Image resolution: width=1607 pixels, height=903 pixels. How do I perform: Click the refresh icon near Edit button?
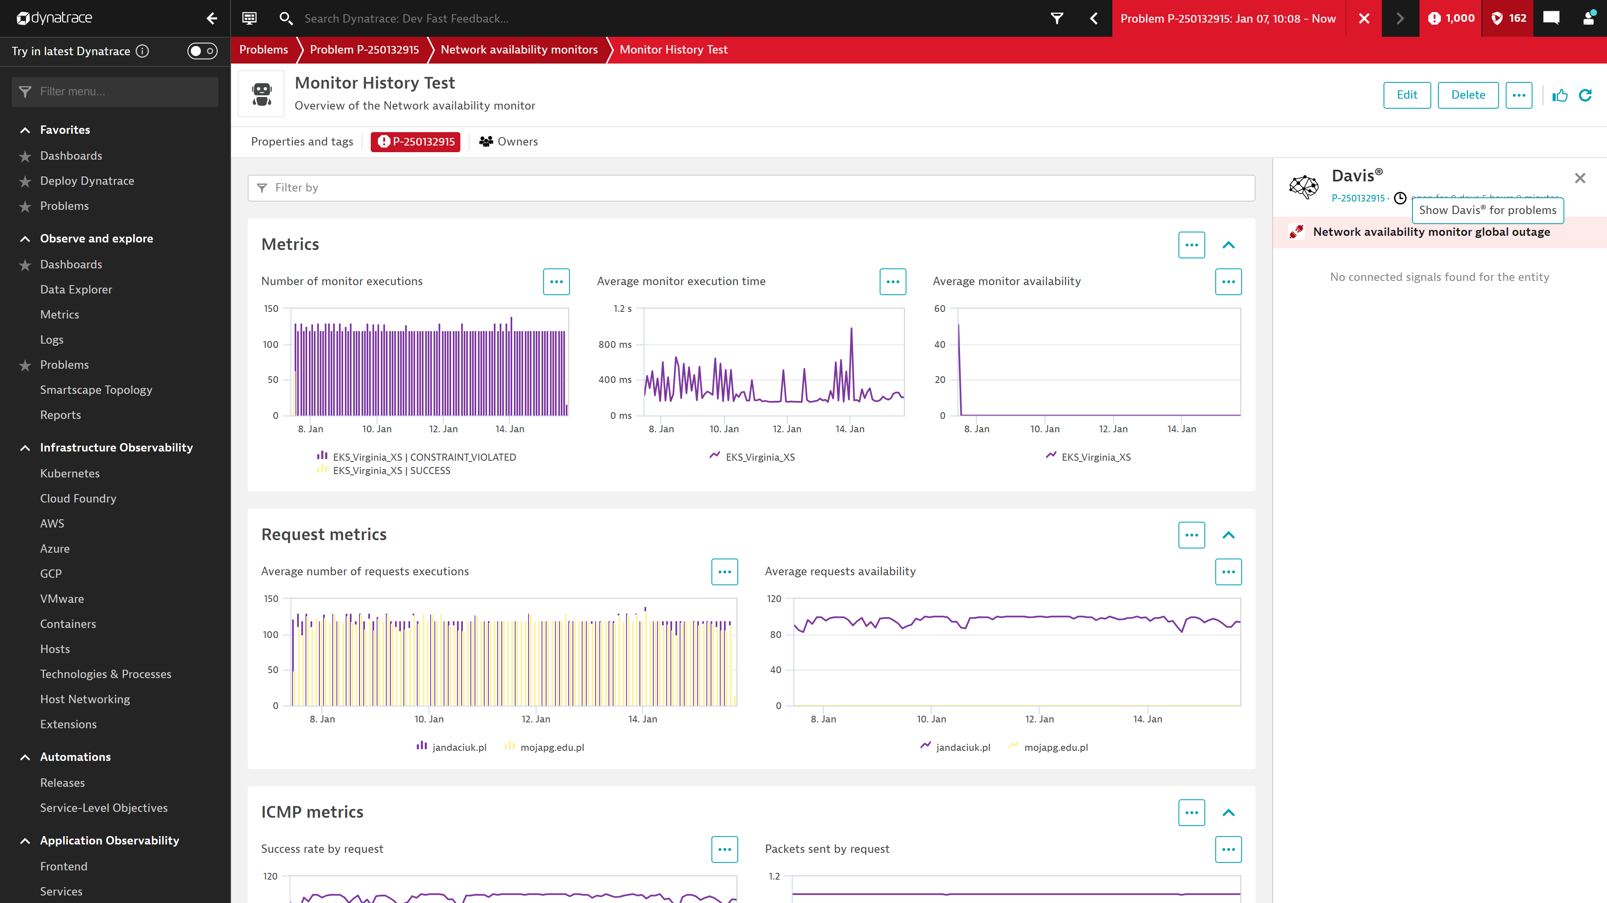(1586, 95)
